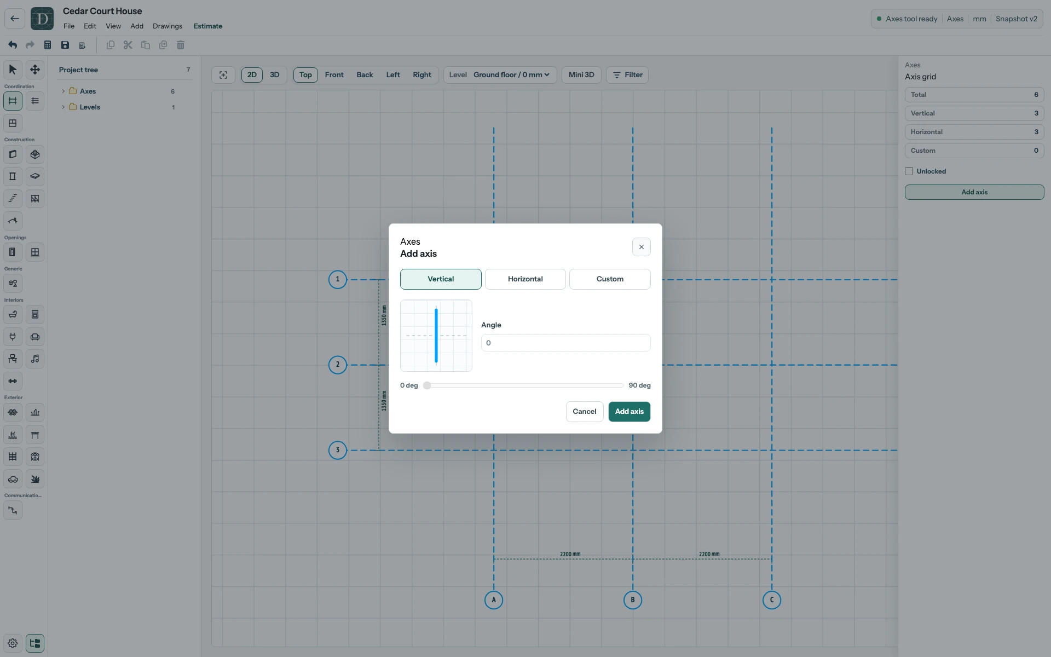Click Add axis in the dialog
The image size is (1051, 657).
click(x=630, y=412)
